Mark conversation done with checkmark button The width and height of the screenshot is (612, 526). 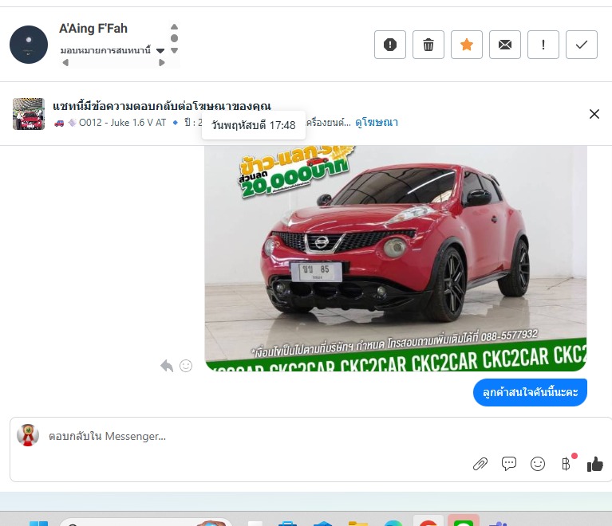click(x=581, y=45)
